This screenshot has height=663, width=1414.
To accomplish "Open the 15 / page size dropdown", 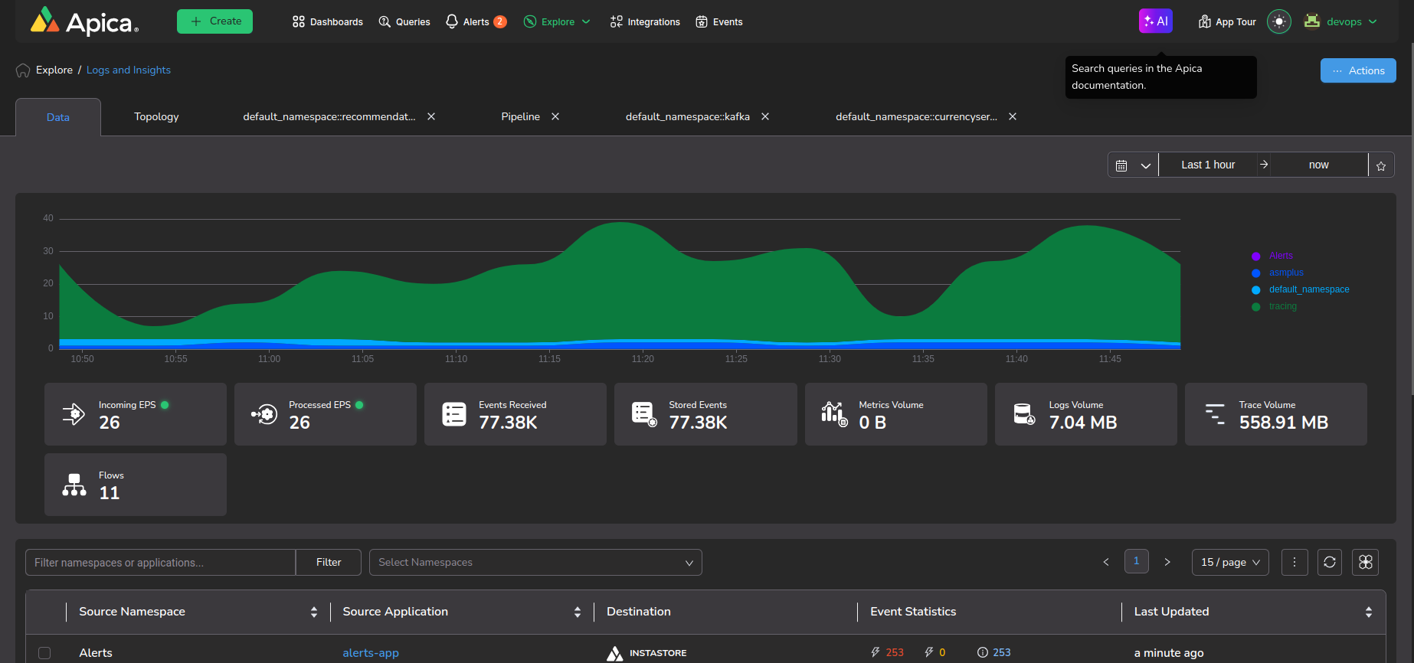I will coord(1230,563).
